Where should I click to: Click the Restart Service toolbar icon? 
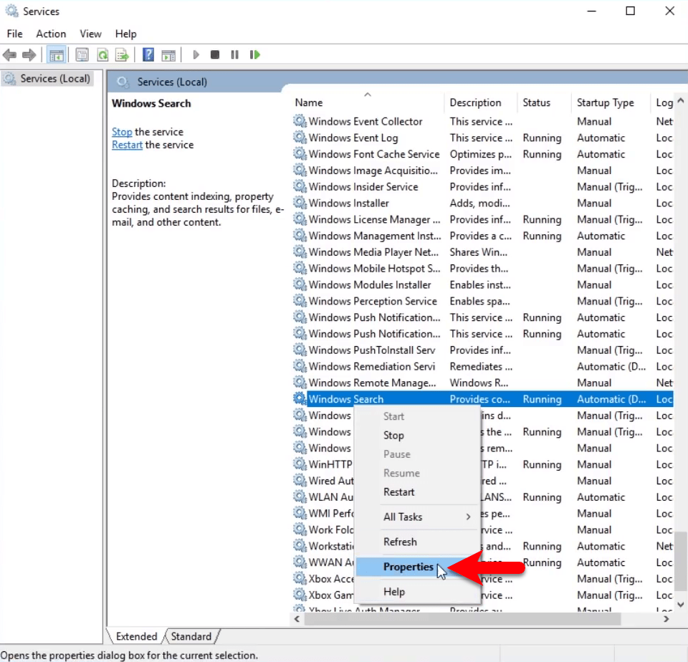pyautogui.click(x=255, y=55)
